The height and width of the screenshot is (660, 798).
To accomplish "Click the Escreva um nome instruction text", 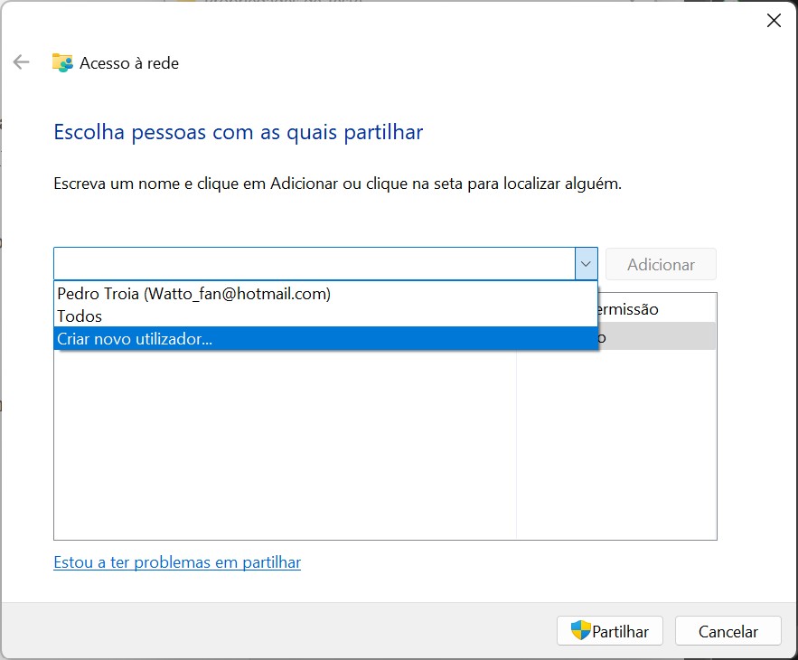I will [337, 184].
